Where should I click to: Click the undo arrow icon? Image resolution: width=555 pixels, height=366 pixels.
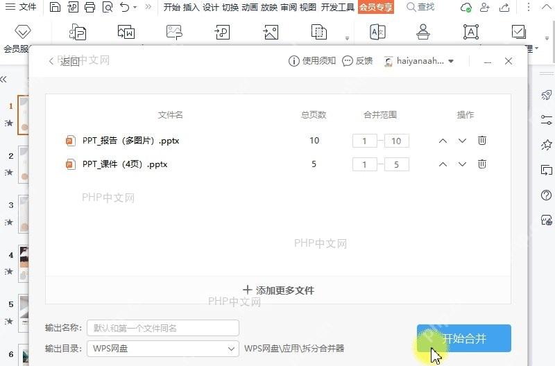124,7
